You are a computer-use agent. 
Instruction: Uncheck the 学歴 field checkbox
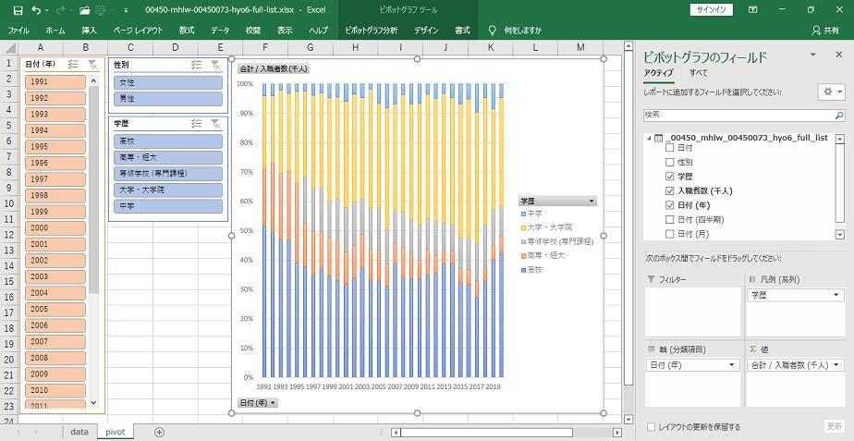click(670, 176)
